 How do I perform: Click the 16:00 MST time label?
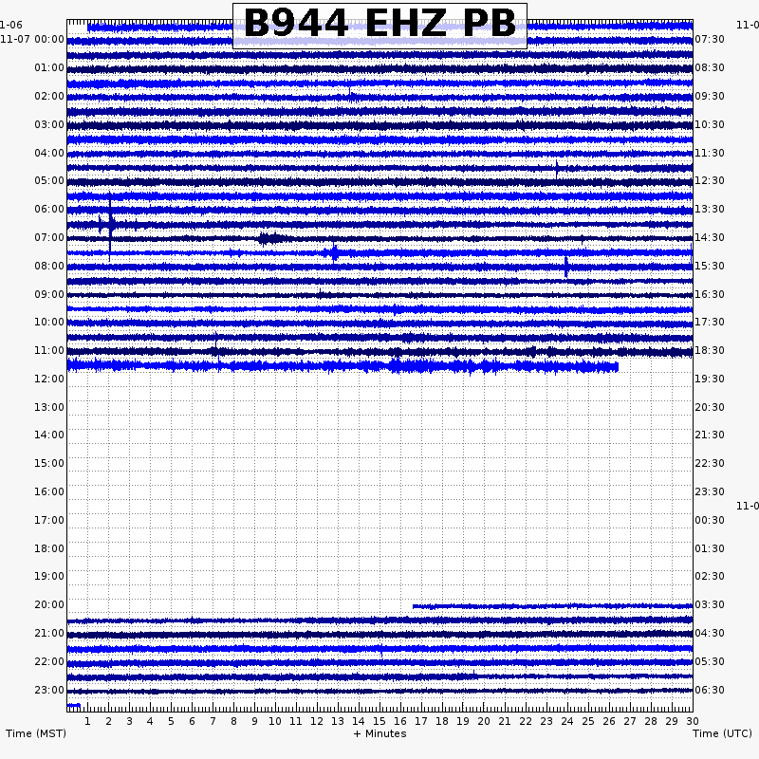(49, 491)
